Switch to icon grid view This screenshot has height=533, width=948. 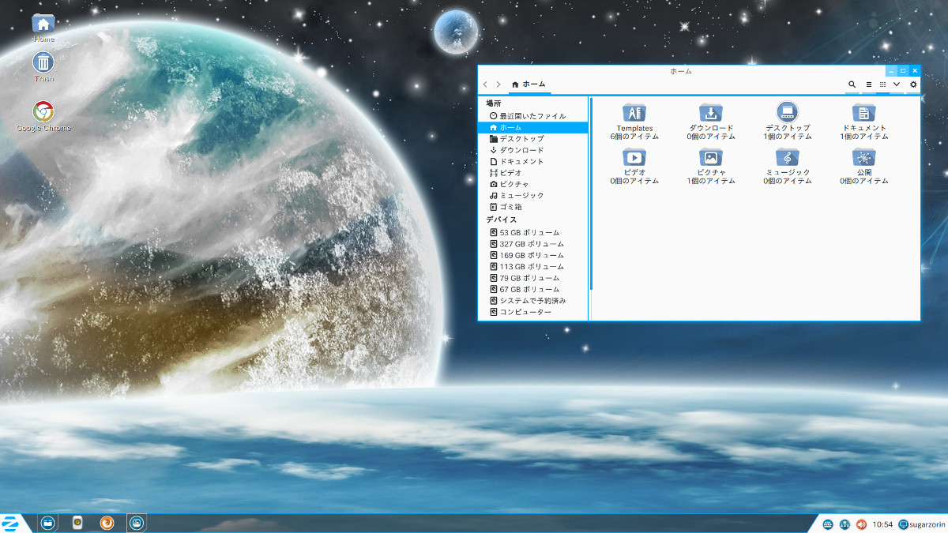pos(882,84)
